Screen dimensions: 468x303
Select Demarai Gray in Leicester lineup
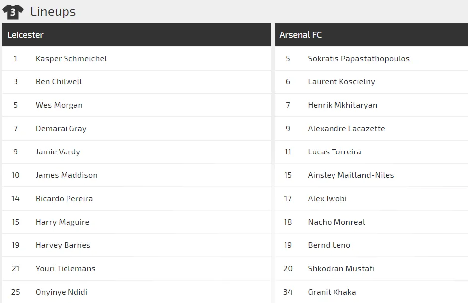pos(61,129)
